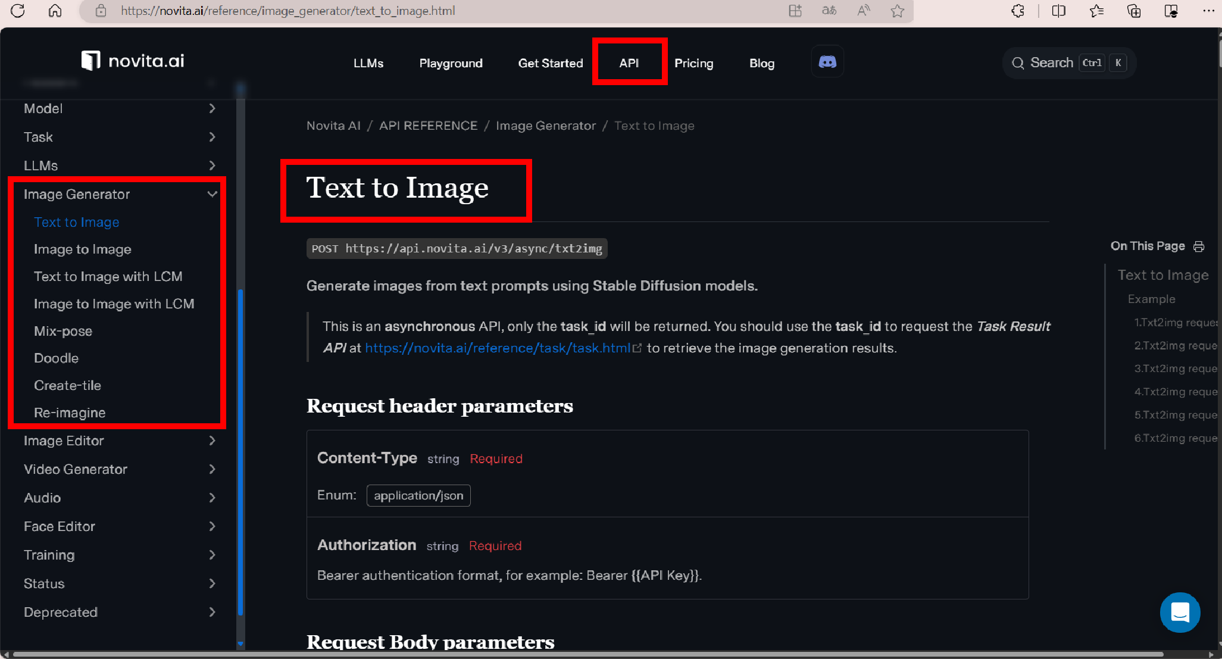Select Image to Image in sidebar
Screen dimensions: 1222x659
(x=83, y=249)
